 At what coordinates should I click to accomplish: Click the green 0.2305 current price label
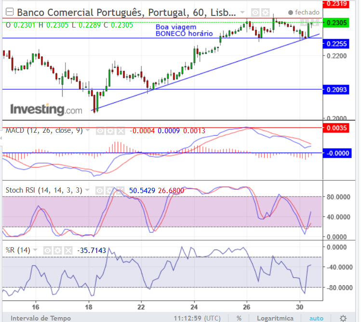point(336,23)
